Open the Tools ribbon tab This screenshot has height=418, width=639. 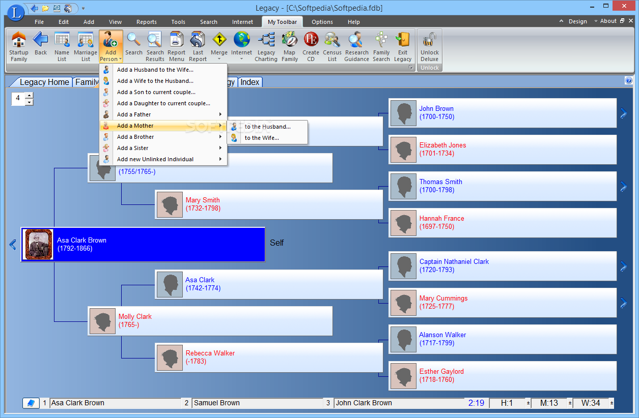(178, 22)
